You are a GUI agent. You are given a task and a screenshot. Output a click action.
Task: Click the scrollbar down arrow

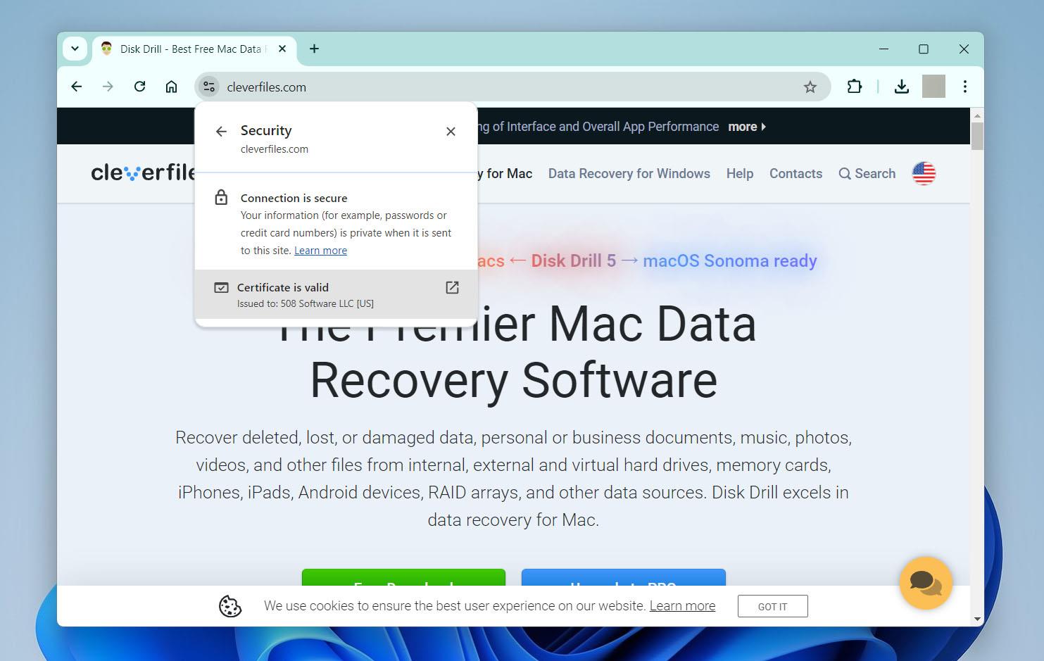coord(977,619)
